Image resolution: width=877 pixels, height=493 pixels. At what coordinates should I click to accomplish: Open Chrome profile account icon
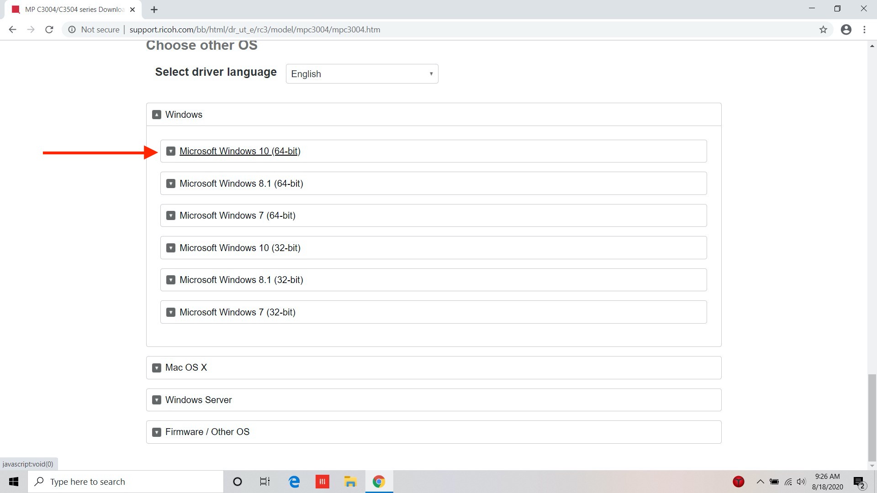(x=846, y=30)
